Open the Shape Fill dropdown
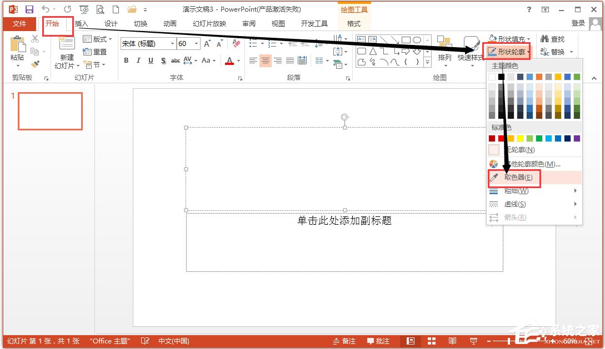 tap(509, 39)
